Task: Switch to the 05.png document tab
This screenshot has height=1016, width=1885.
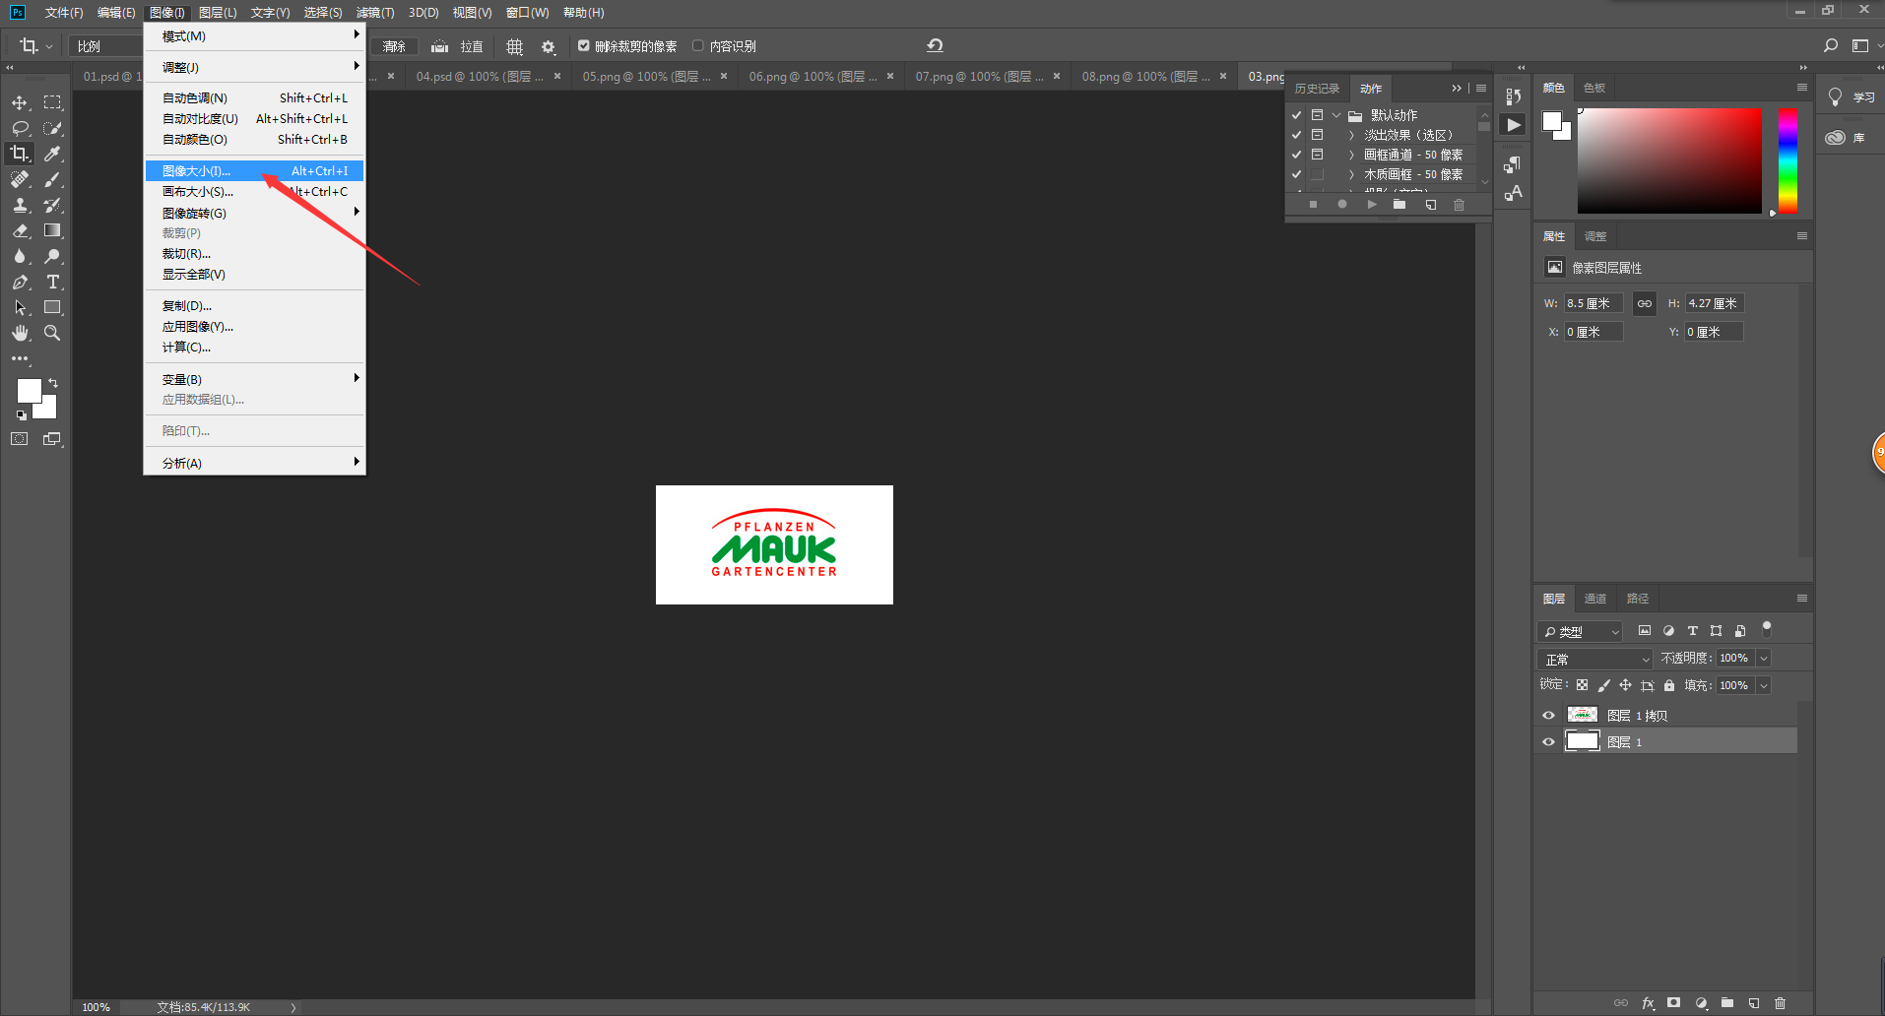Action: [x=646, y=76]
